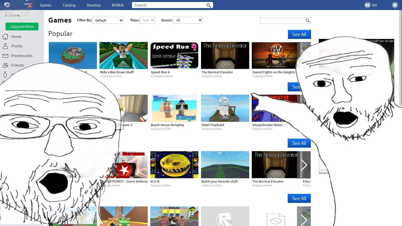Open ROBUX in the navigation bar
The width and height of the screenshot is (402, 226).
(x=118, y=5)
